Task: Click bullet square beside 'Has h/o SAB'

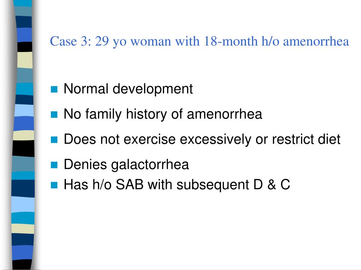Action: (x=54, y=185)
